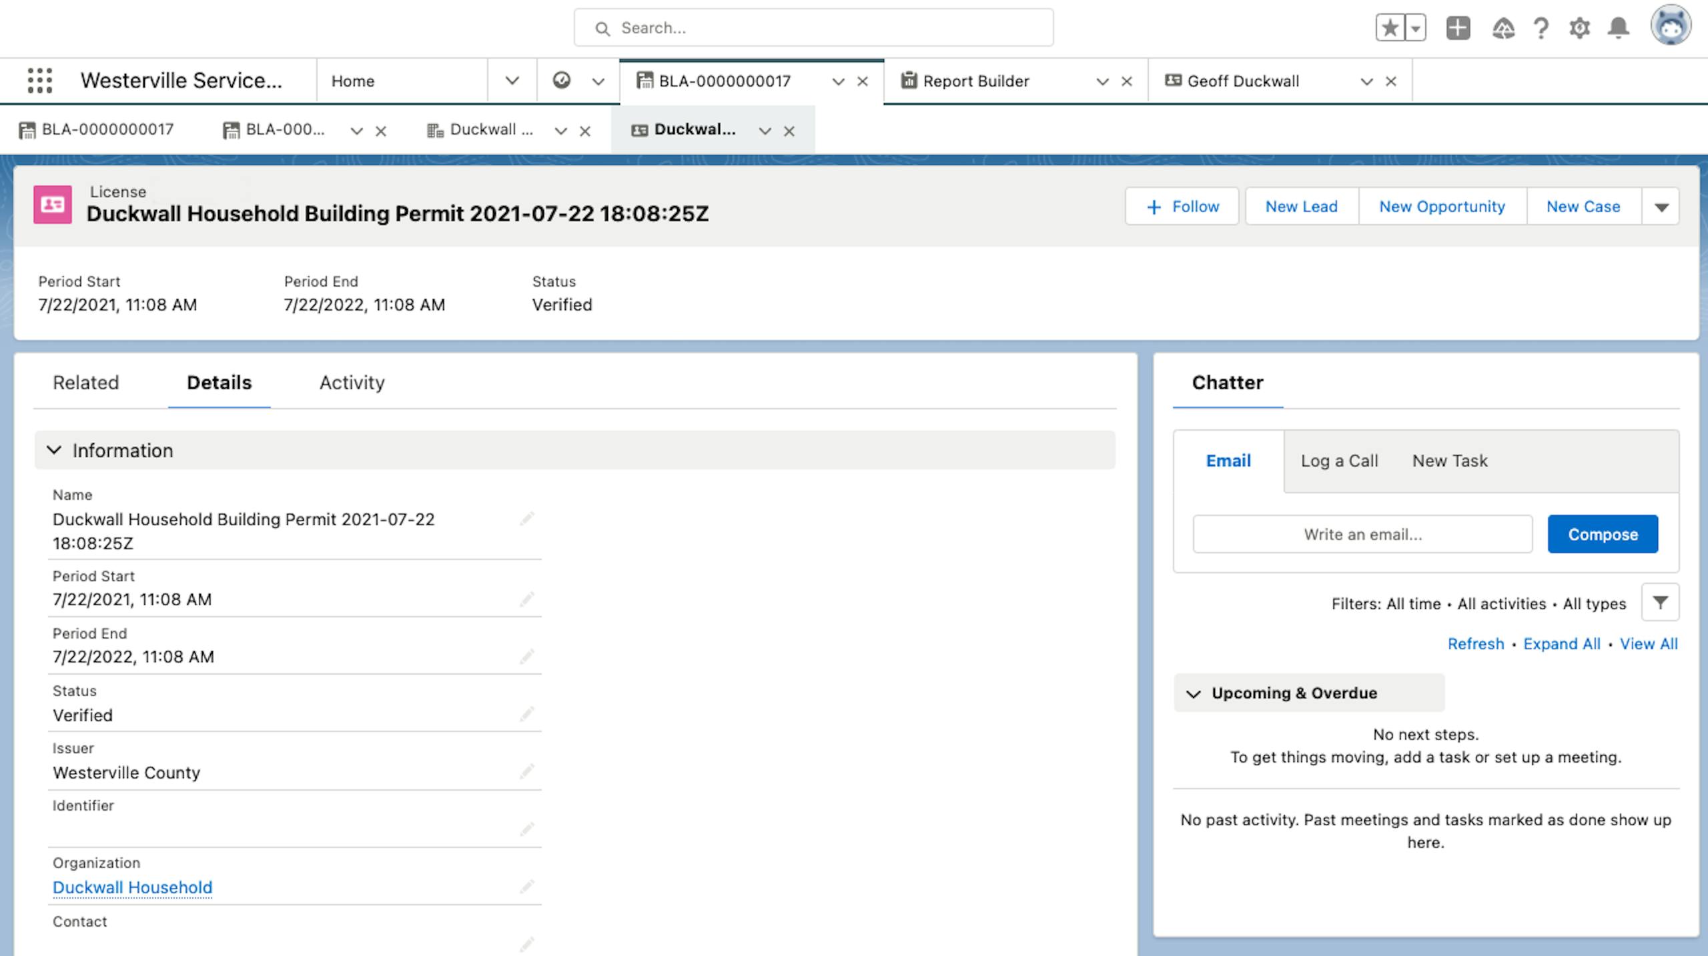Switch to the Related tab

pos(85,382)
